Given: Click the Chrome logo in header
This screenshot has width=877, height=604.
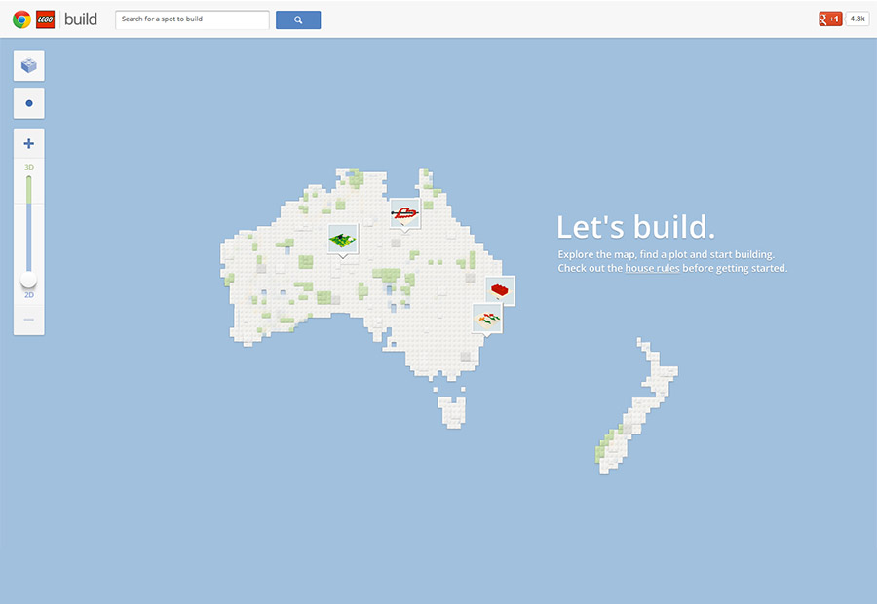Looking at the screenshot, I should click(x=21, y=19).
